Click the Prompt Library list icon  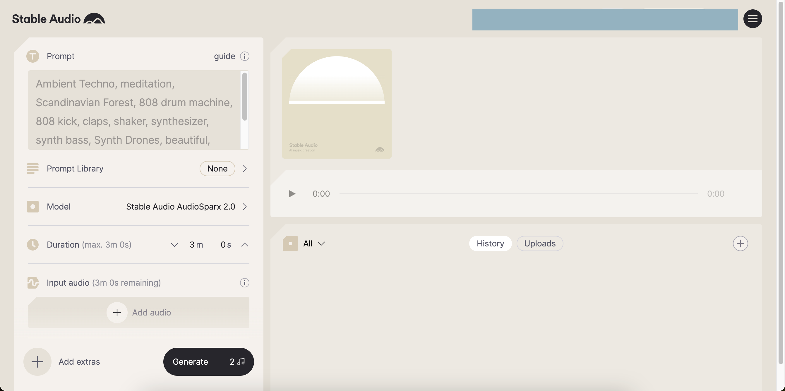[x=33, y=169]
